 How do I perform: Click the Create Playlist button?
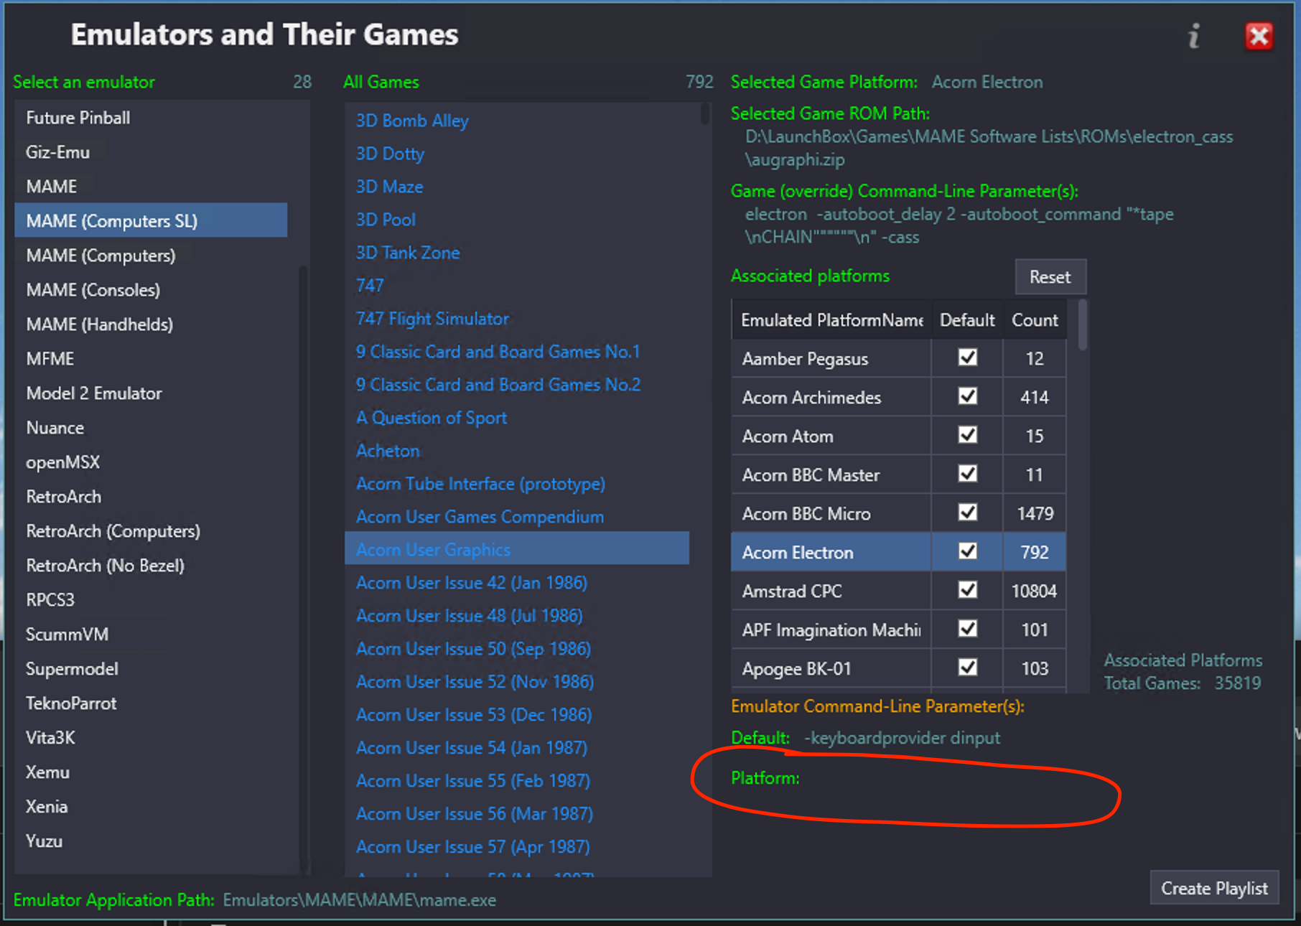click(1214, 889)
